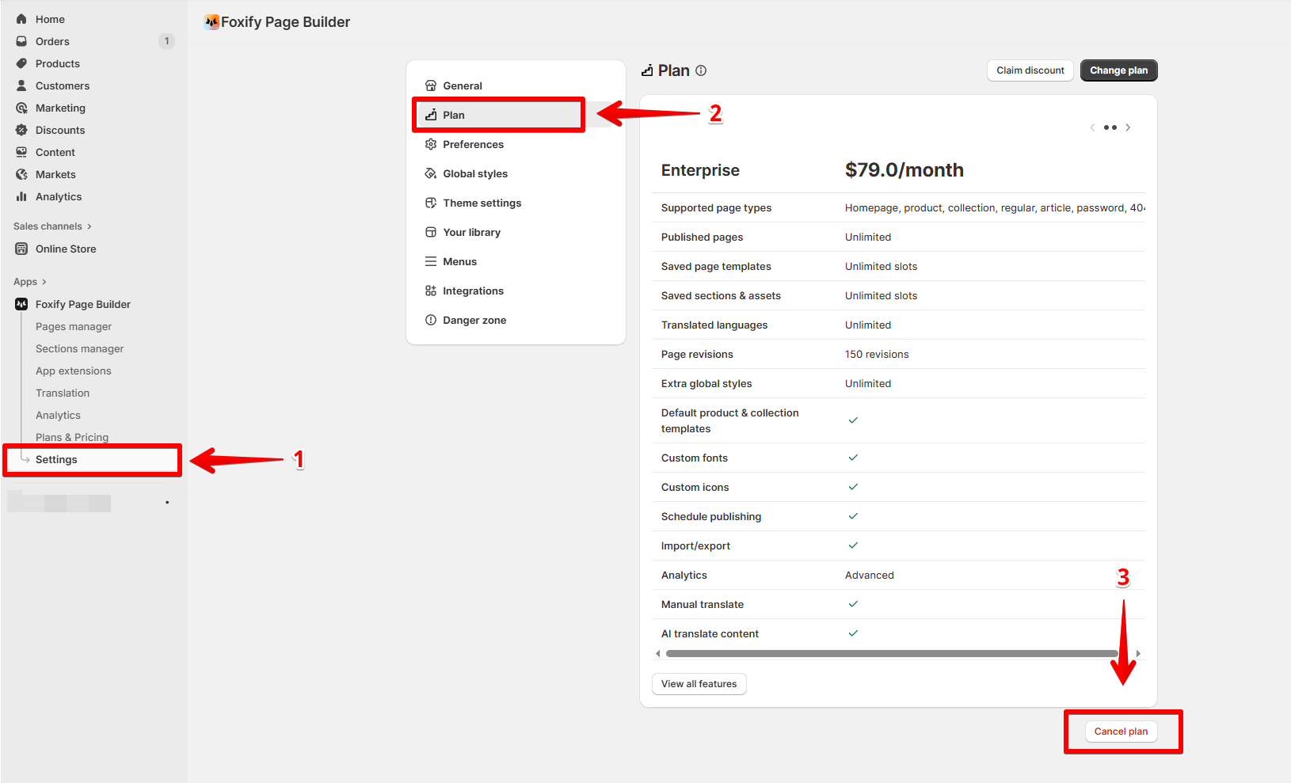The image size is (1291, 783).
Task: Open Settings in Foxify submenu
Action: [x=93, y=459]
